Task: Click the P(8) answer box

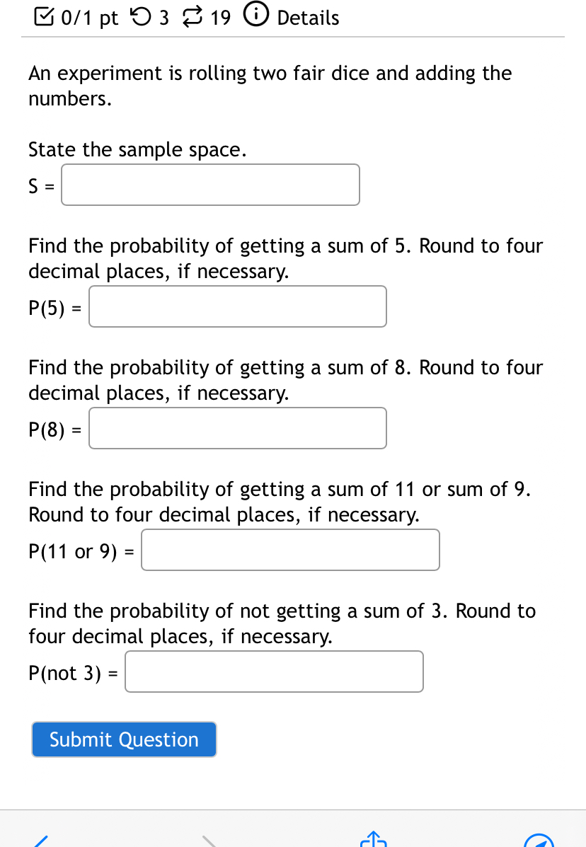Action: coord(237,427)
